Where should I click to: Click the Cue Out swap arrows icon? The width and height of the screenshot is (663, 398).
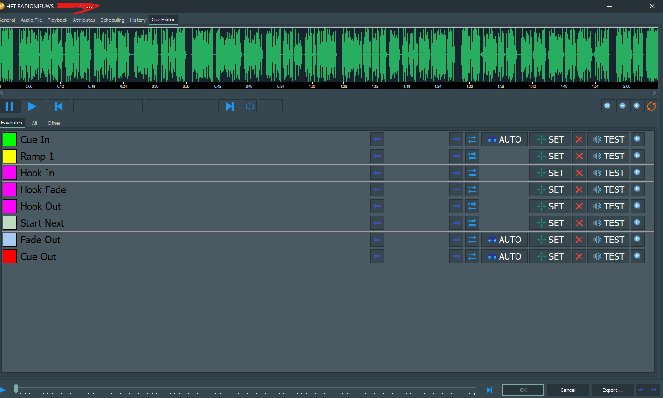point(472,256)
